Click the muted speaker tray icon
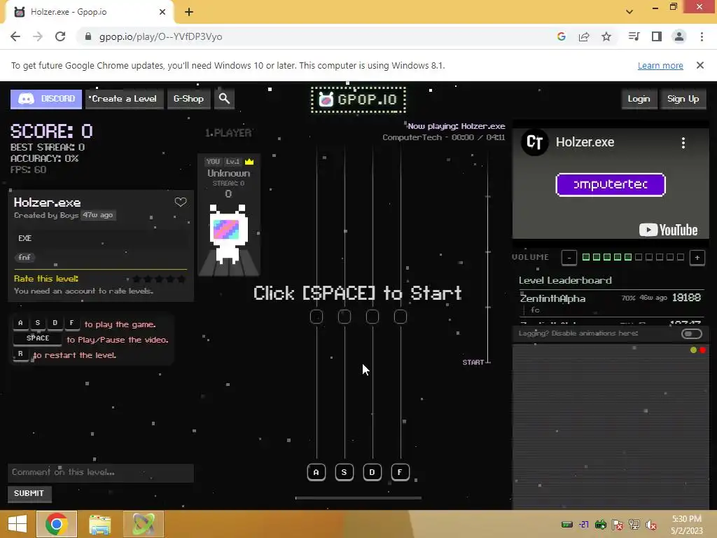 click(x=650, y=524)
